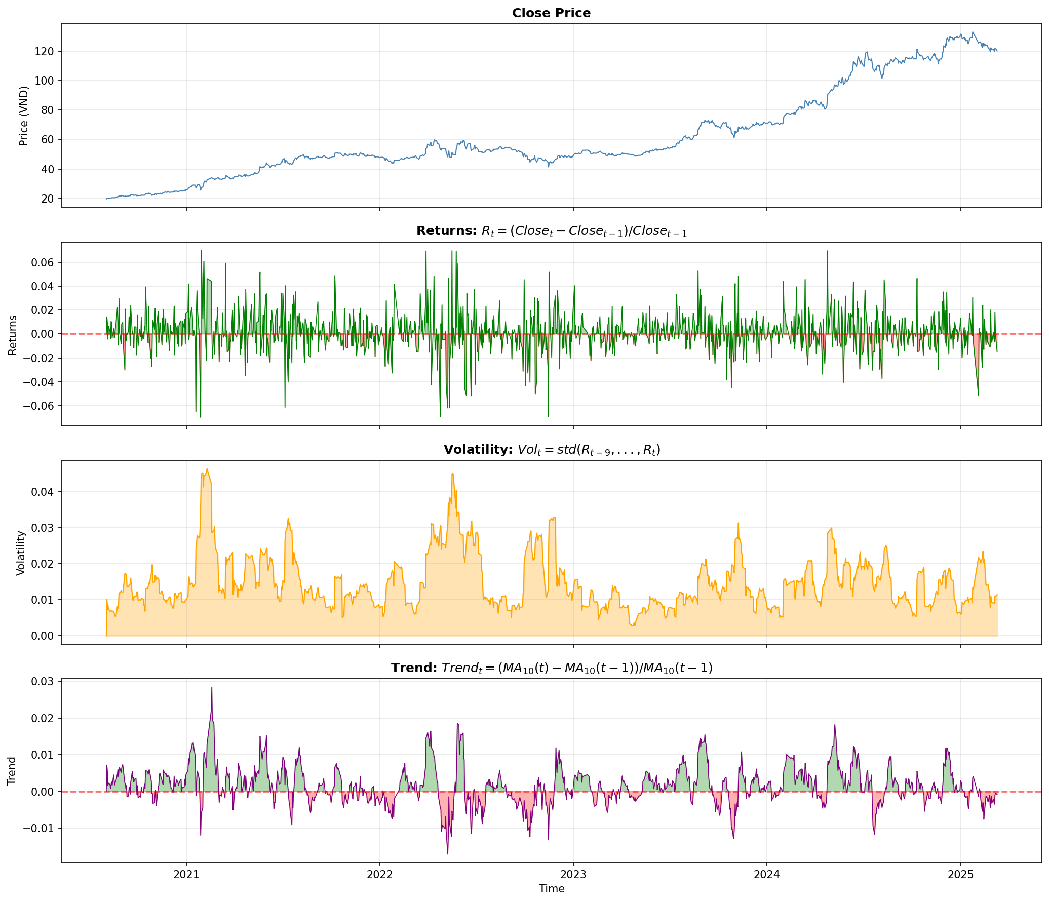Click the 20 tick on price axis
Image resolution: width=1049 pixels, height=902 pixels.
click(47, 199)
